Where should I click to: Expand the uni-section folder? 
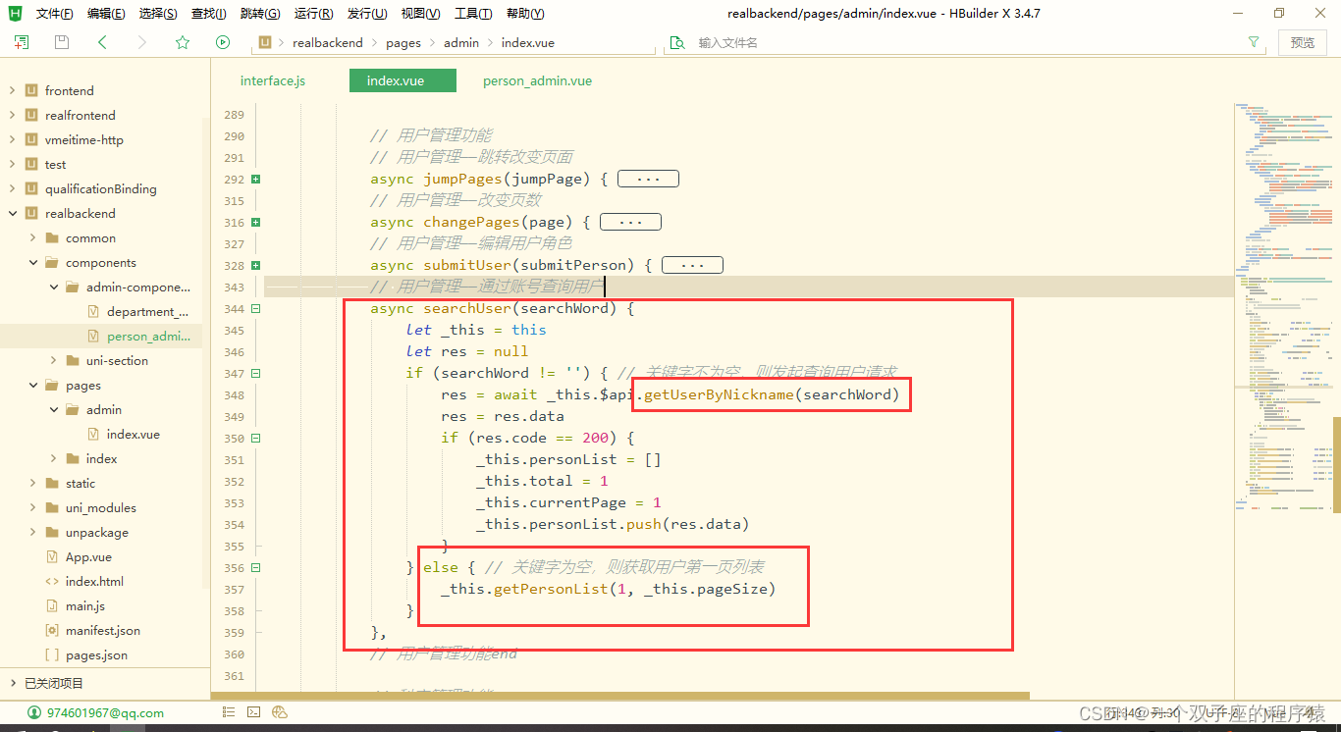[x=53, y=360]
